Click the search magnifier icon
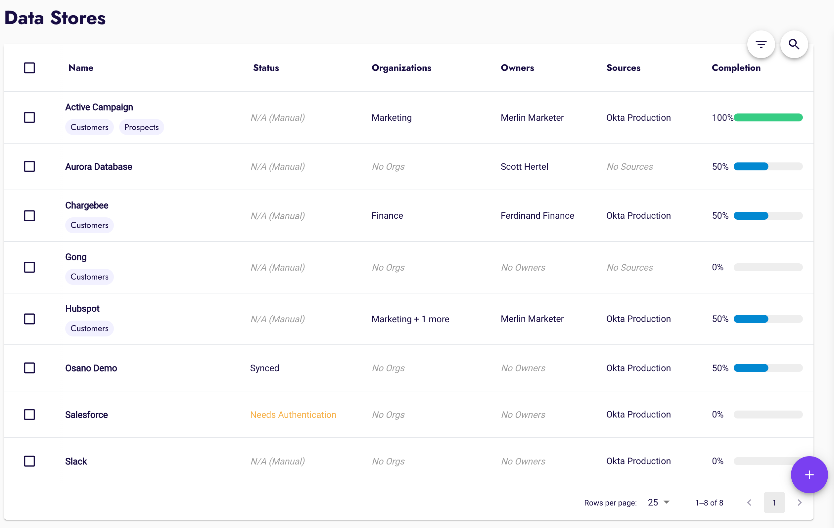This screenshot has height=528, width=834. [794, 44]
